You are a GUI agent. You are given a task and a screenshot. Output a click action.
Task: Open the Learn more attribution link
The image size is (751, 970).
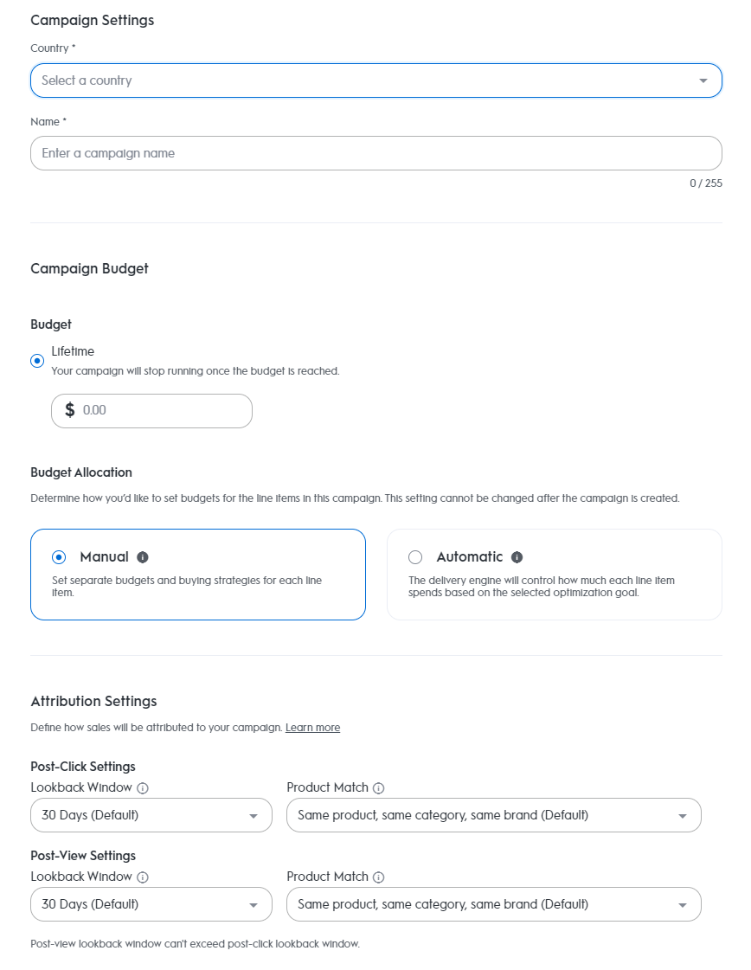pos(312,728)
